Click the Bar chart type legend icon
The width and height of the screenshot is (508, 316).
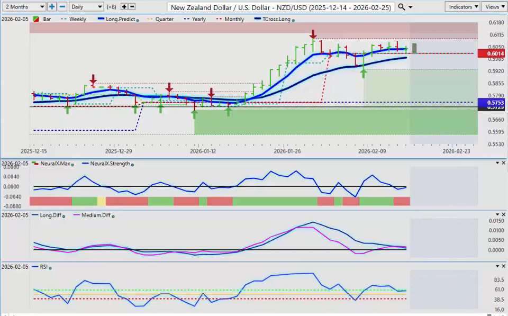(x=36, y=19)
